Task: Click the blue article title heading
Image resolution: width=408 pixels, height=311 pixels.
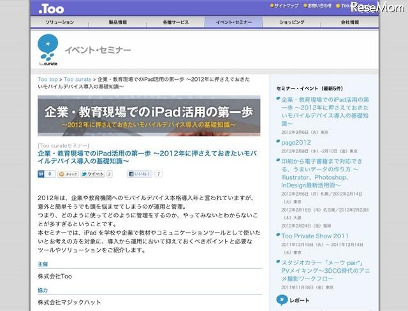Action: pos(147,157)
